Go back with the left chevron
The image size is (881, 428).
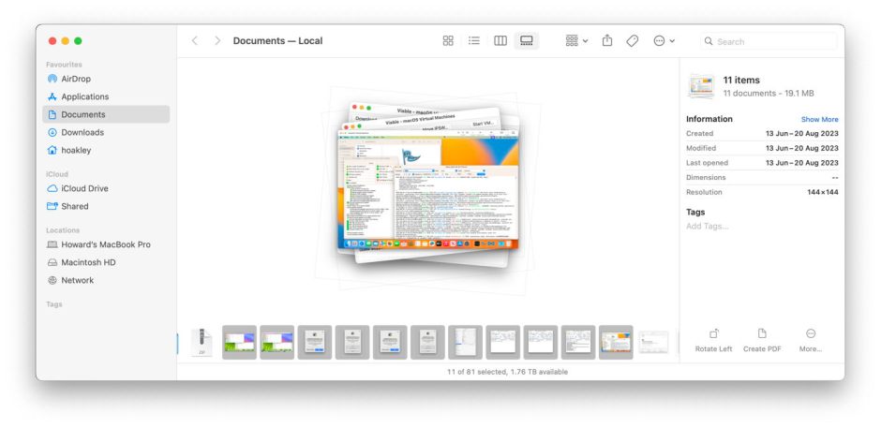[195, 41]
